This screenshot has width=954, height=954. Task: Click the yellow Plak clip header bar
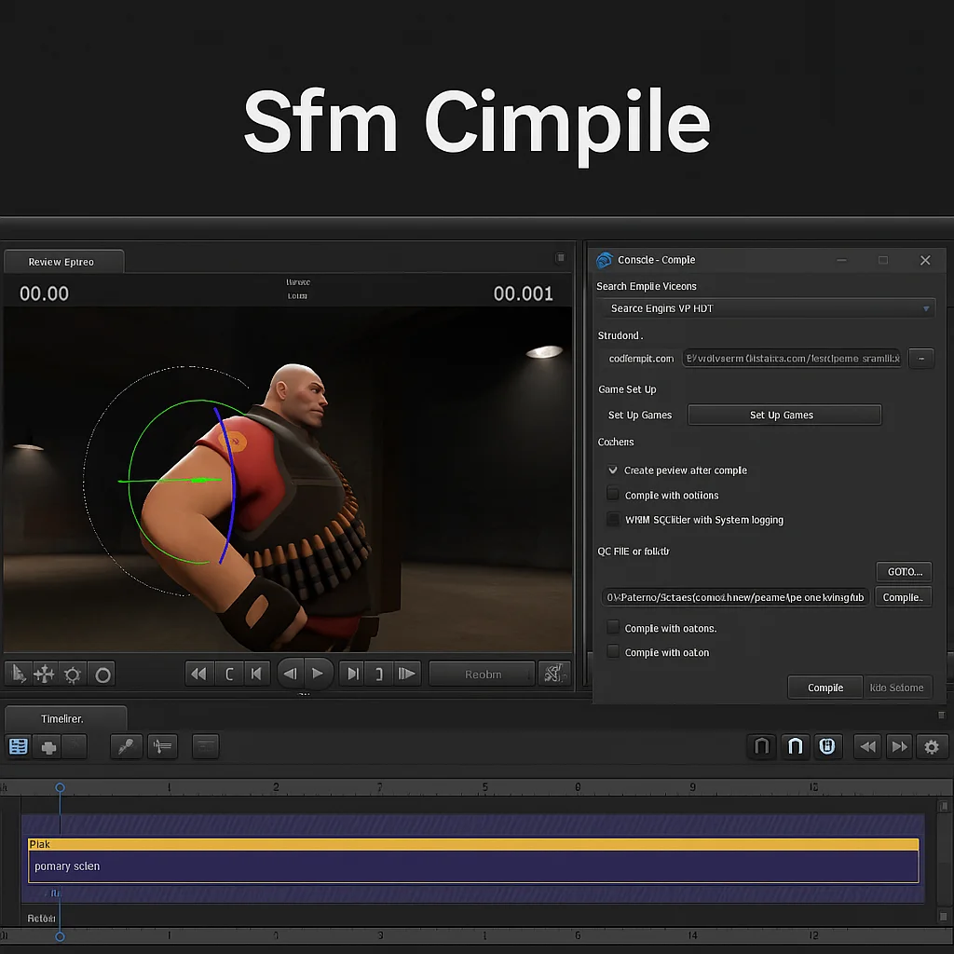473,844
